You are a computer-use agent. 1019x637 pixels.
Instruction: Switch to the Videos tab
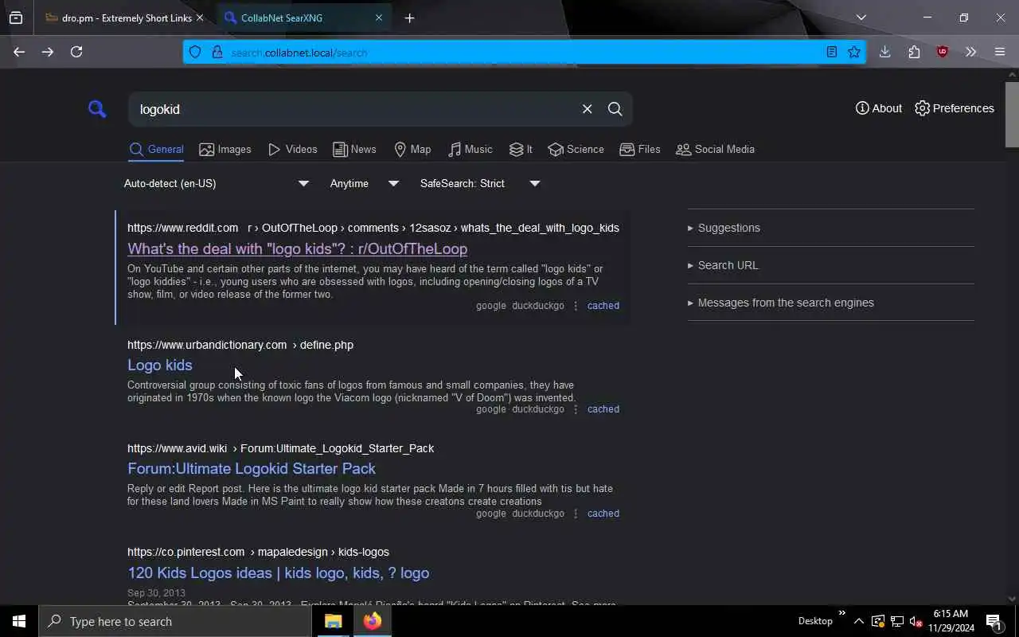(x=293, y=150)
